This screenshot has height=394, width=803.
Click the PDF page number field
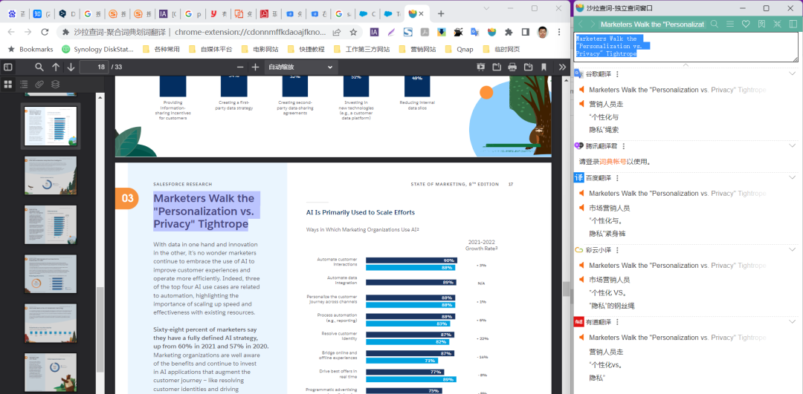coord(96,67)
